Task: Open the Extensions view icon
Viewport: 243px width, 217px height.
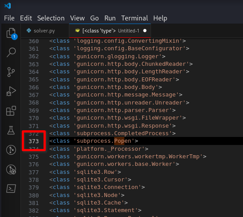Action: point(11,111)
